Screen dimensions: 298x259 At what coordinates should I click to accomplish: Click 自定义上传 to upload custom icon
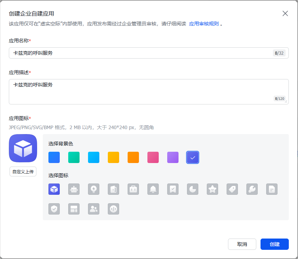click(23, 171)
